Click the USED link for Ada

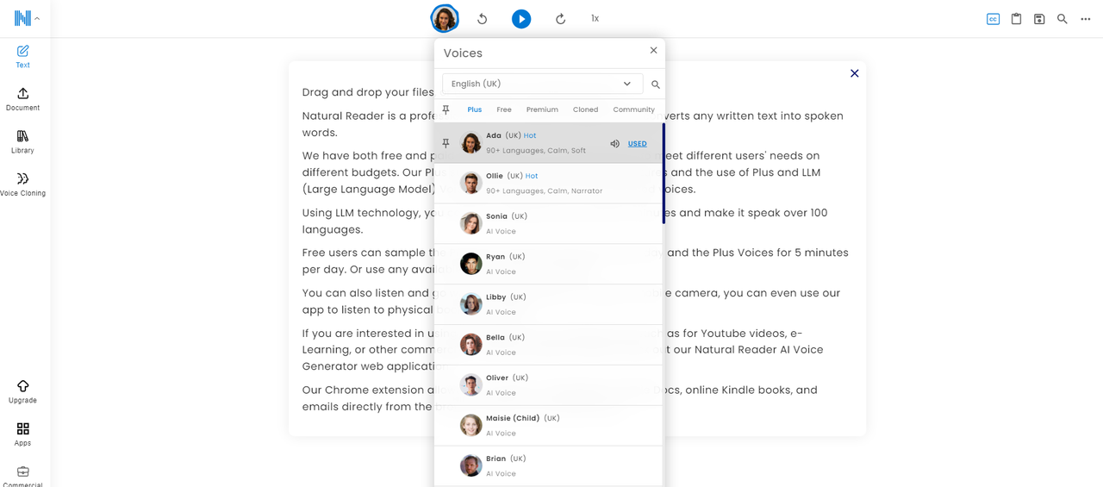click(638, 144)
